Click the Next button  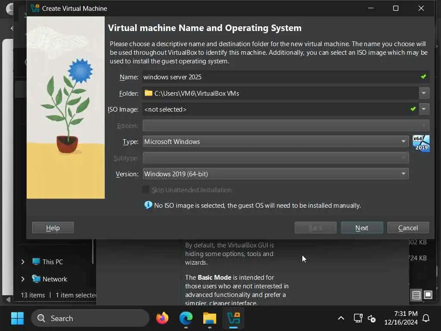pyautogui.click(x=362, y=228)
